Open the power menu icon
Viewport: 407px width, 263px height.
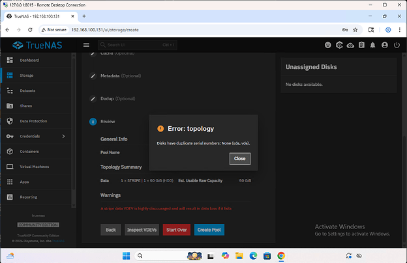[x=397, y=45]
